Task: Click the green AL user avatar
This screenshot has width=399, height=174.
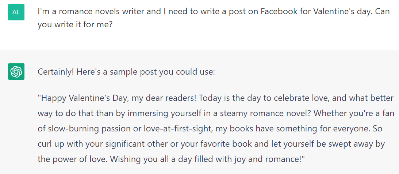Action: tap(16, 12)
